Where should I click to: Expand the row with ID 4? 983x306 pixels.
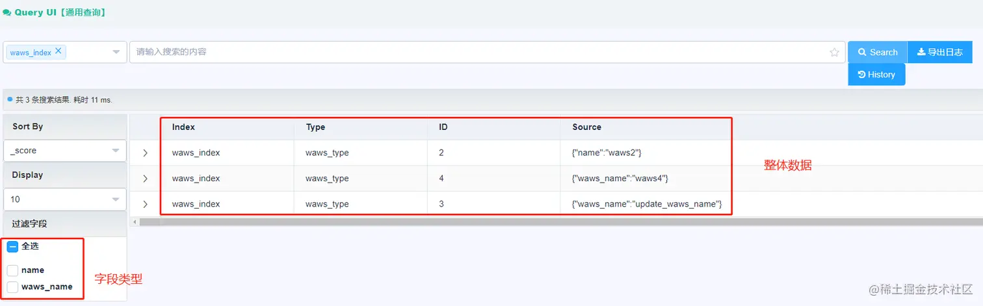click(x=145, y=179)
